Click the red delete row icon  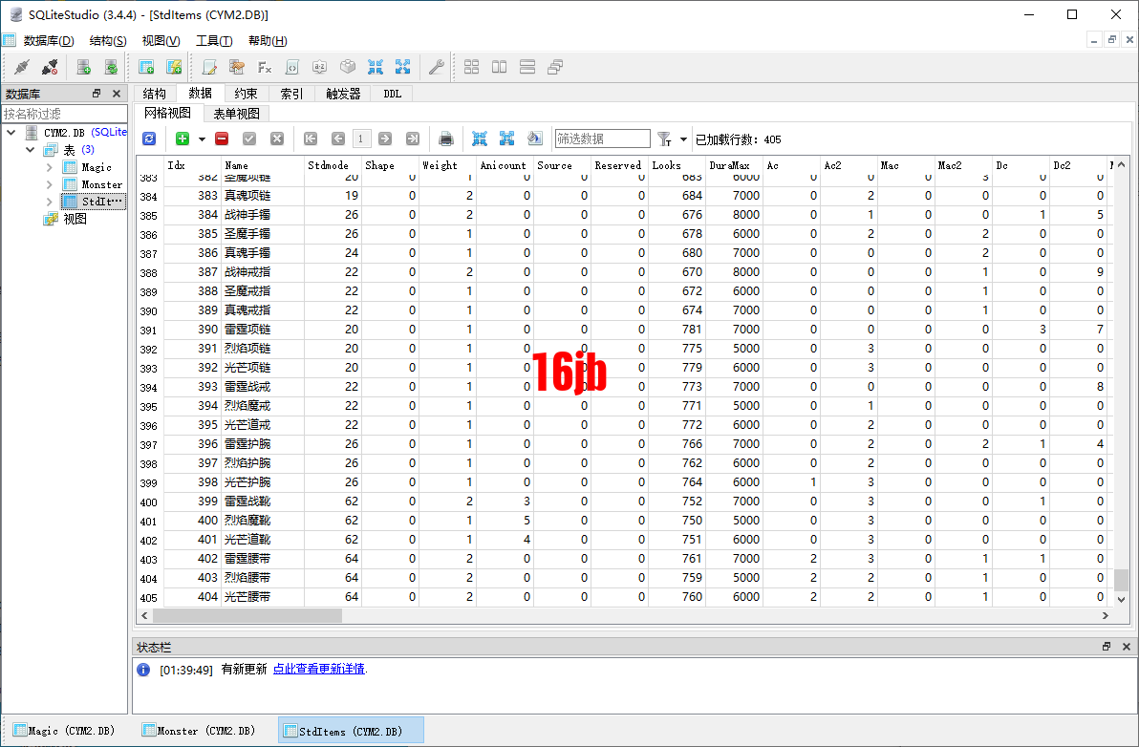(222, 139)
